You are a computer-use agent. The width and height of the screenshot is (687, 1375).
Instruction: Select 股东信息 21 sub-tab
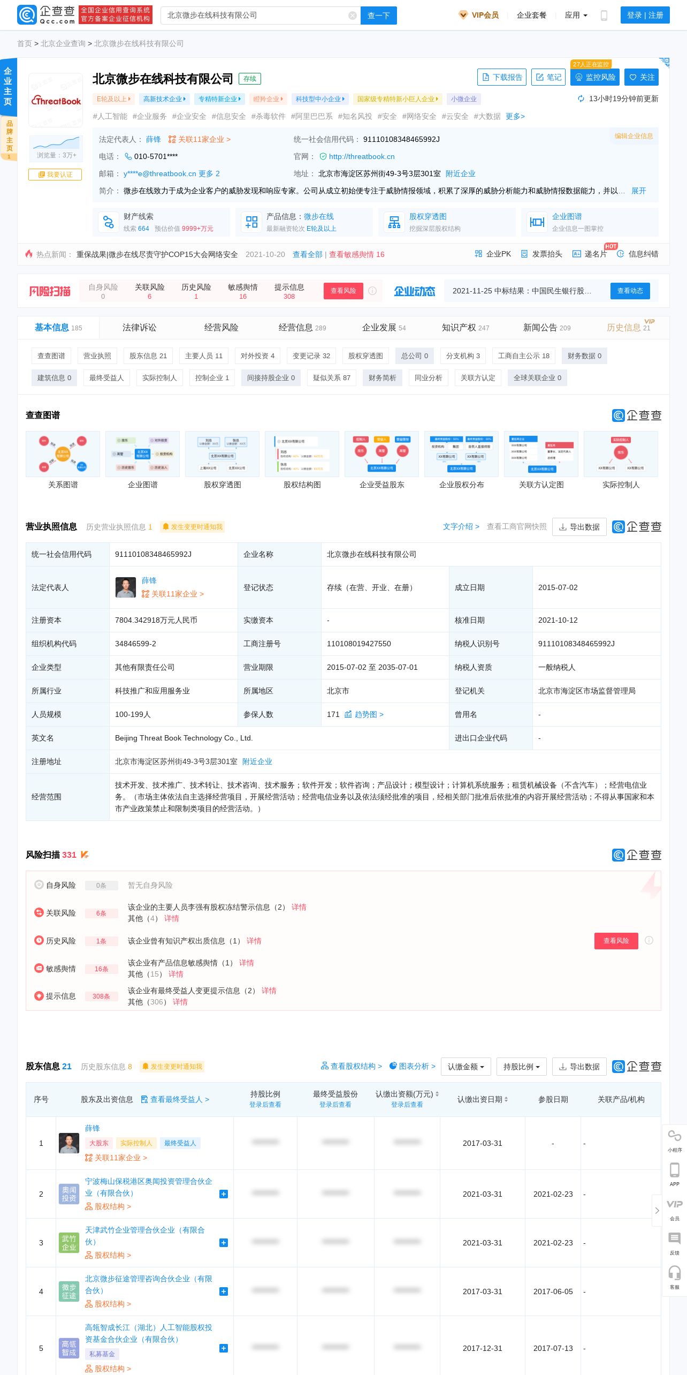pos(148,356)
